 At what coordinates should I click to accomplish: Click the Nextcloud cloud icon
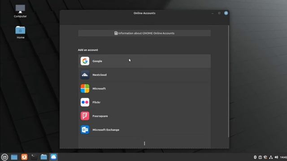point(85,75)
